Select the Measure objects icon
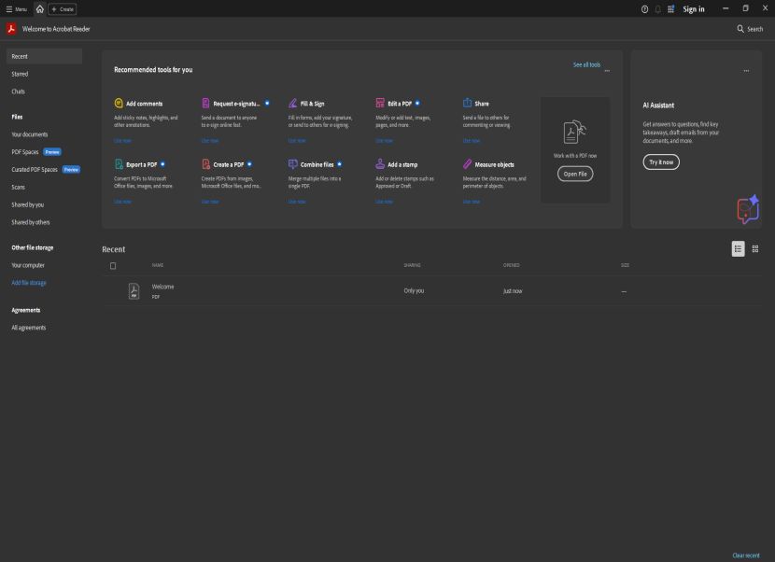775x562 pixels. (467, 163)
